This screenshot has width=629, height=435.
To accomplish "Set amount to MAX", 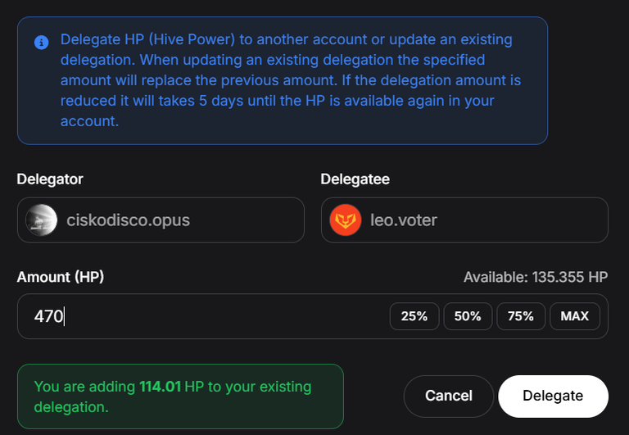I will 575,316.
